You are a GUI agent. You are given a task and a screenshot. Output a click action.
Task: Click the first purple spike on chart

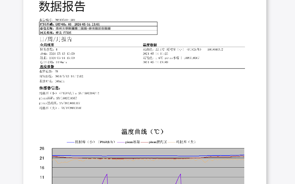click(x=107, y=176)
